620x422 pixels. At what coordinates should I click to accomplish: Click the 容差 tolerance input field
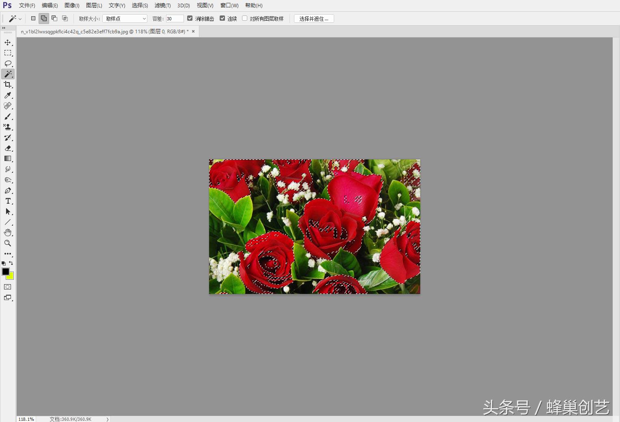click(175, 18)
